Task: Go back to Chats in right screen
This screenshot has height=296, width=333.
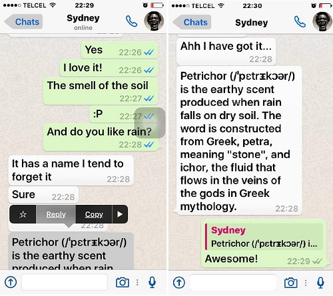Action: tap(192, 22)
